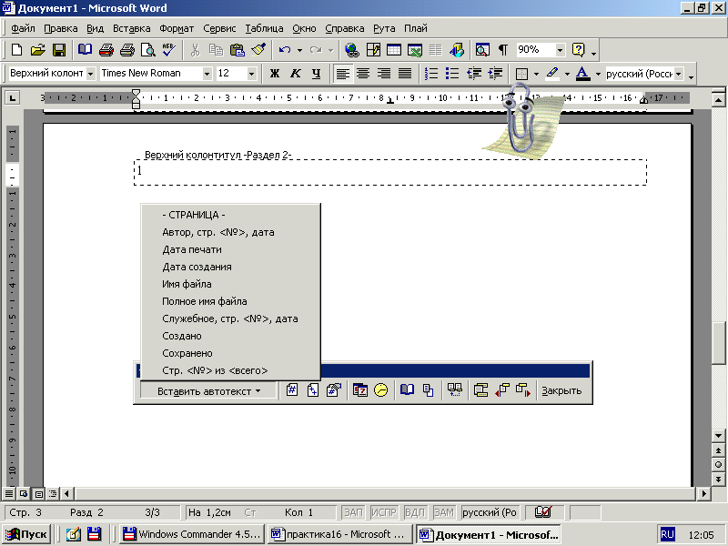The width and height of the screenshot is (728, 546).
Task: Open Вставить автотекст dropdown
Action: tap(208, 391)
